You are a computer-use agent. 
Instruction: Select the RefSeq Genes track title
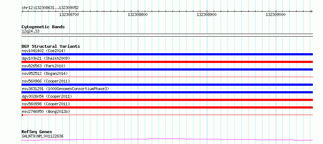pyautogui.click(x=37, y=132)
